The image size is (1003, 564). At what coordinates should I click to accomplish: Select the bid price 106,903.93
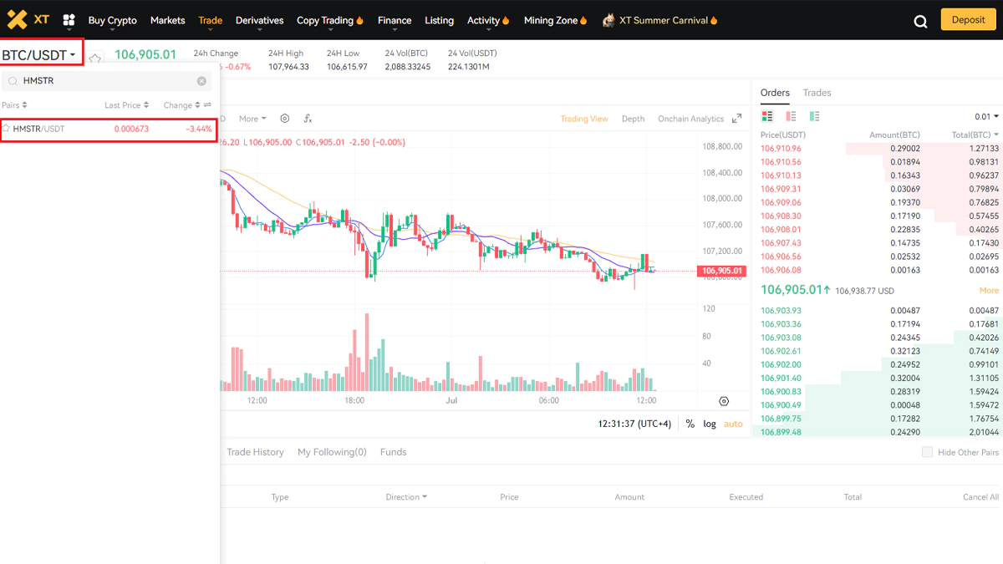(781, 311)
